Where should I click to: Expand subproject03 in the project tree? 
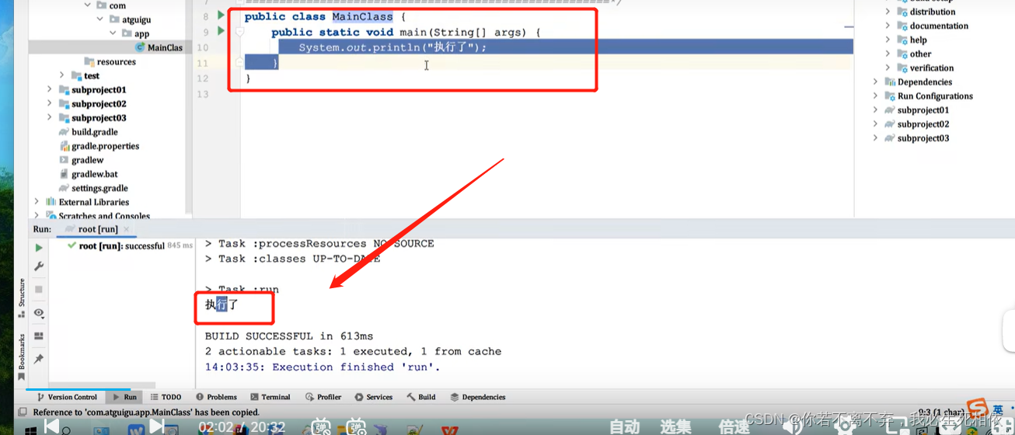pos(49,117)
